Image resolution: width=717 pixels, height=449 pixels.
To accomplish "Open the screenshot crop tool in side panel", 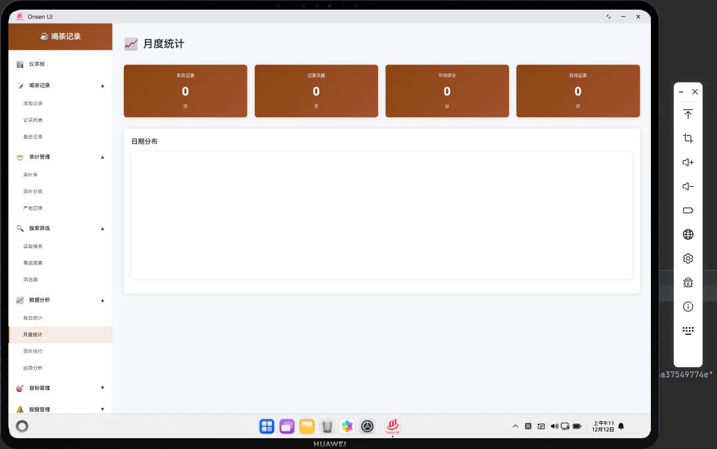I will coord(688,138).
